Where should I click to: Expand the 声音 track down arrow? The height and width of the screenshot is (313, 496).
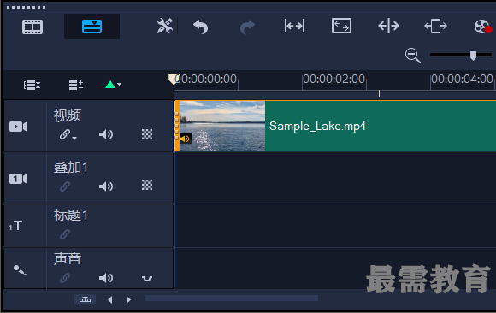click(147, 279)
